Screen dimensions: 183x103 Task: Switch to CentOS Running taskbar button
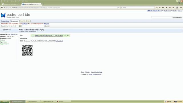[33, 102]
